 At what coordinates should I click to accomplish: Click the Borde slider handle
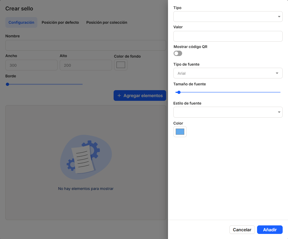pos(7,84)
